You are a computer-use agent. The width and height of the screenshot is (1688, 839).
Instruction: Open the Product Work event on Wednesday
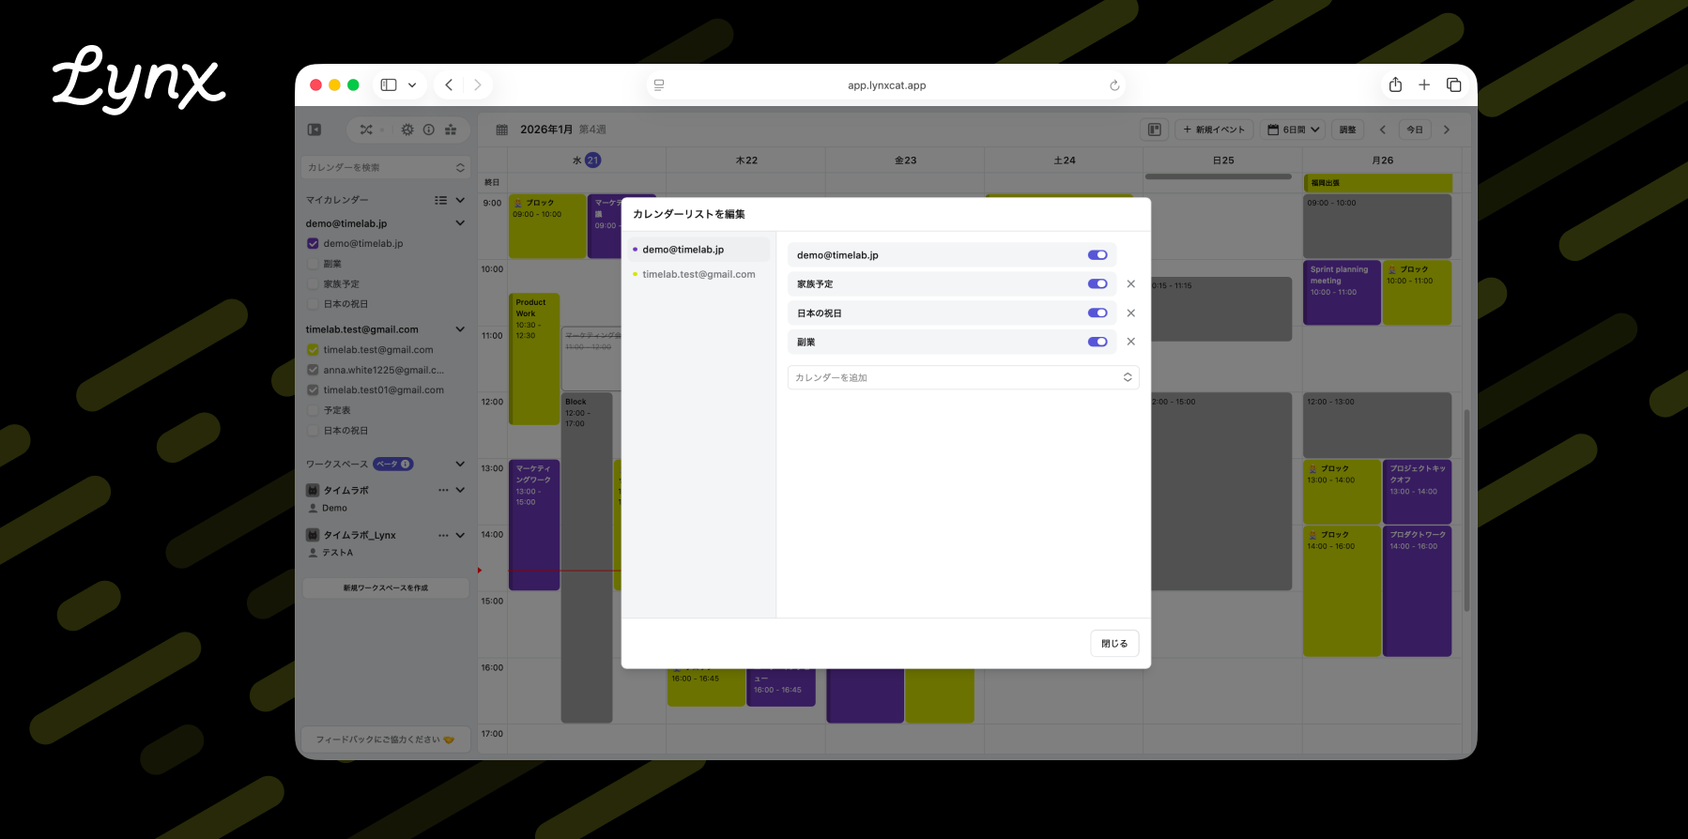click(534, 358)
